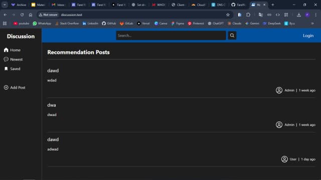Open youtube bookmark
Viewport: 321px width, 180px height.
[x=21, y=23]
